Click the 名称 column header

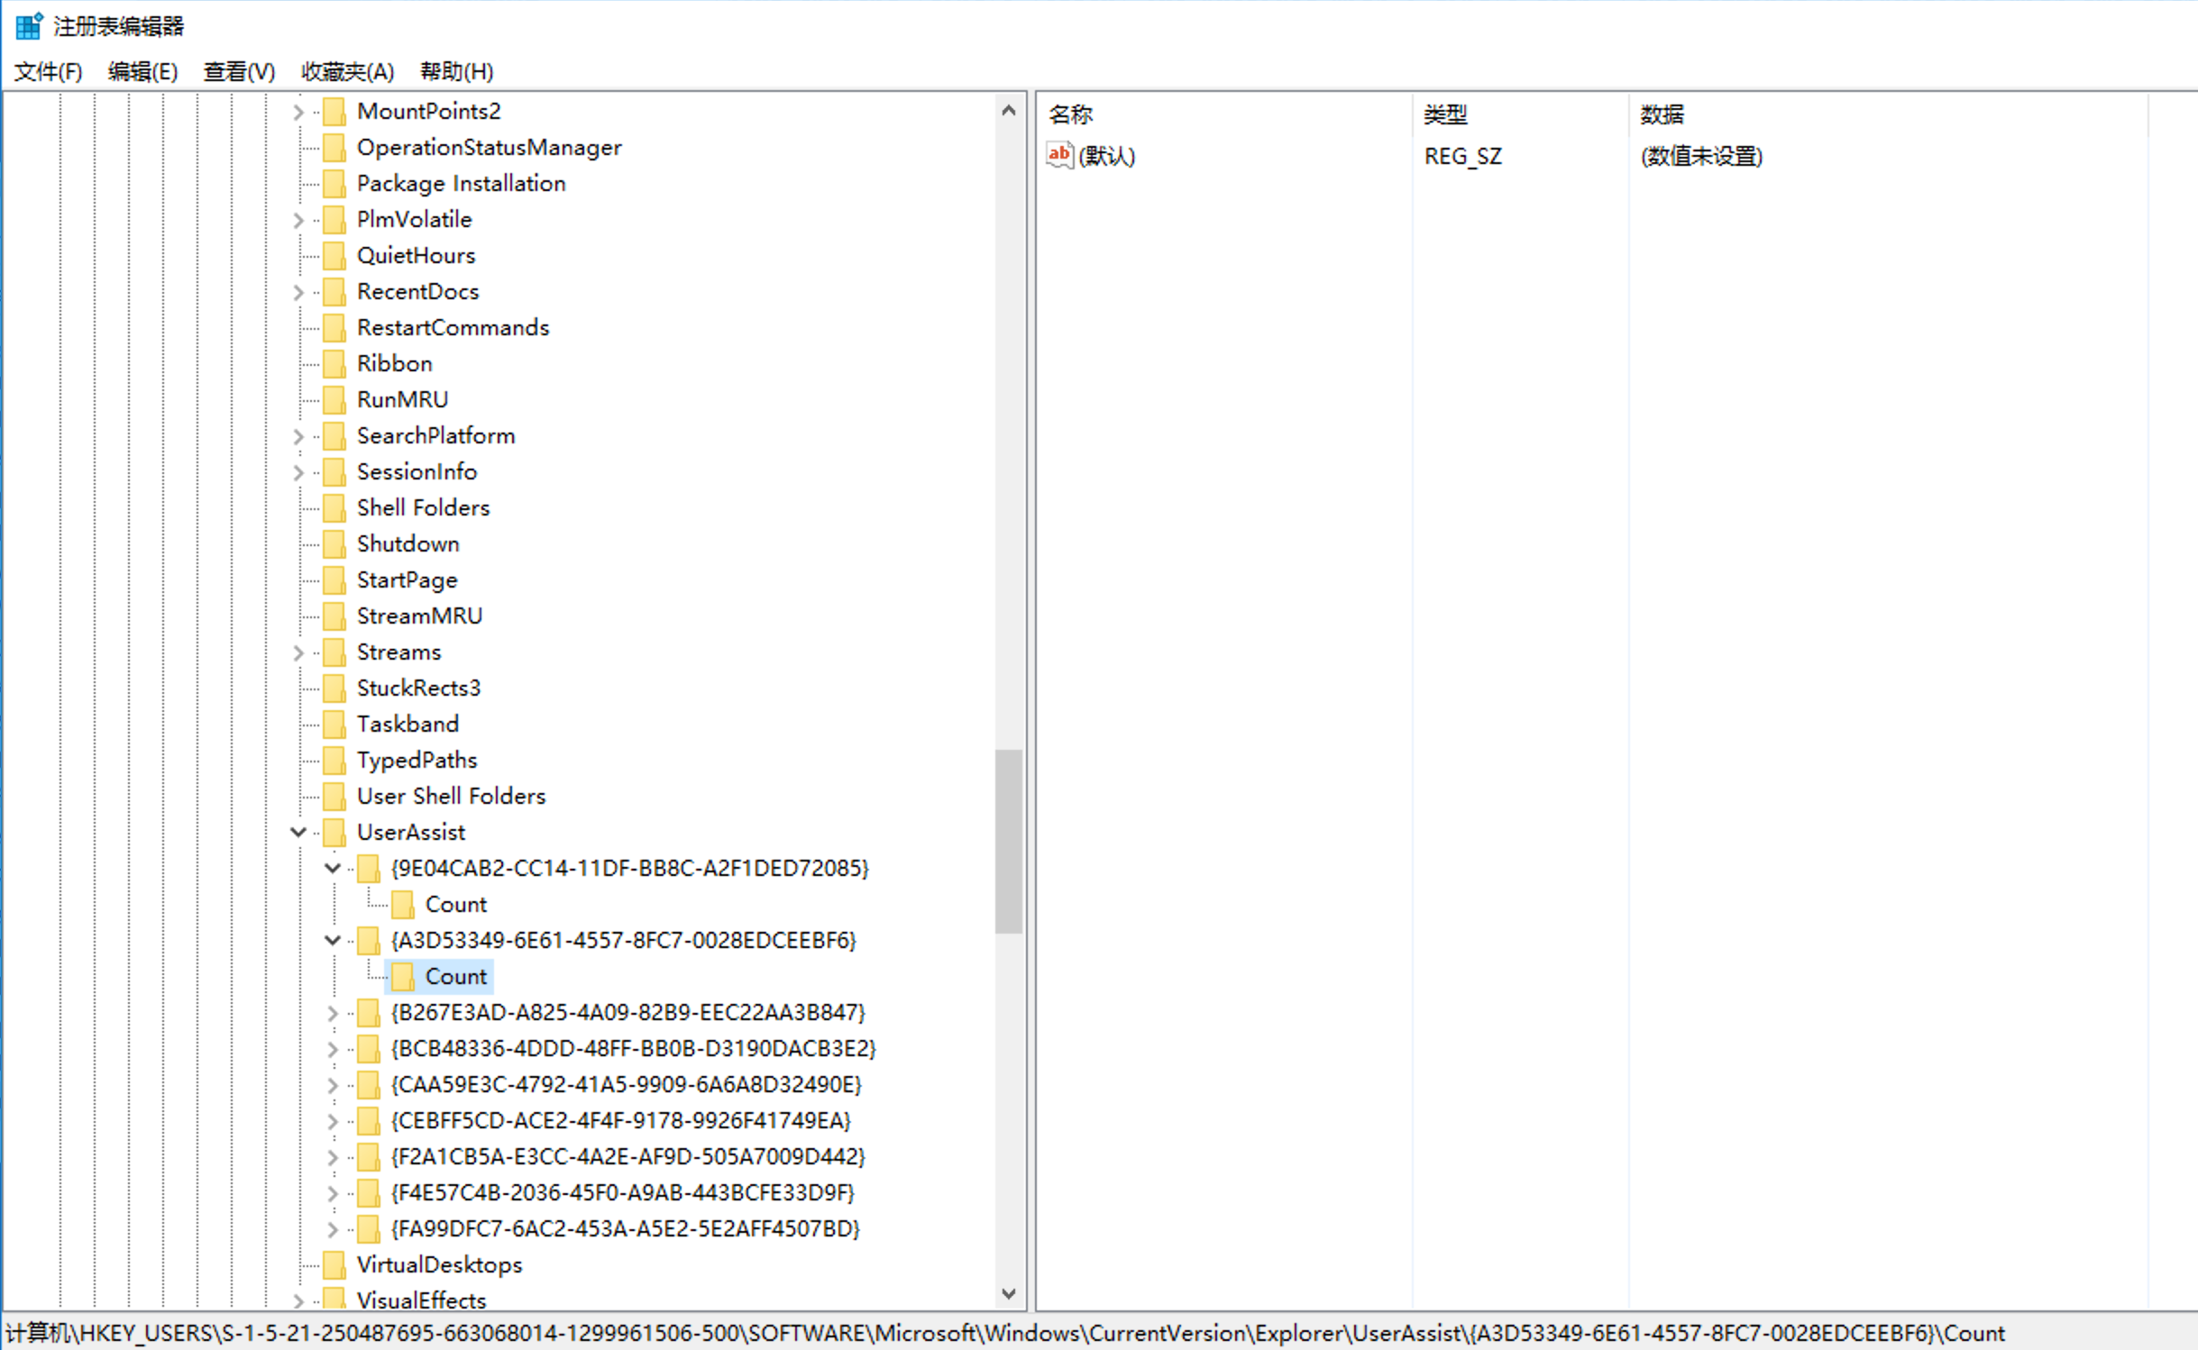point(1070,114)
